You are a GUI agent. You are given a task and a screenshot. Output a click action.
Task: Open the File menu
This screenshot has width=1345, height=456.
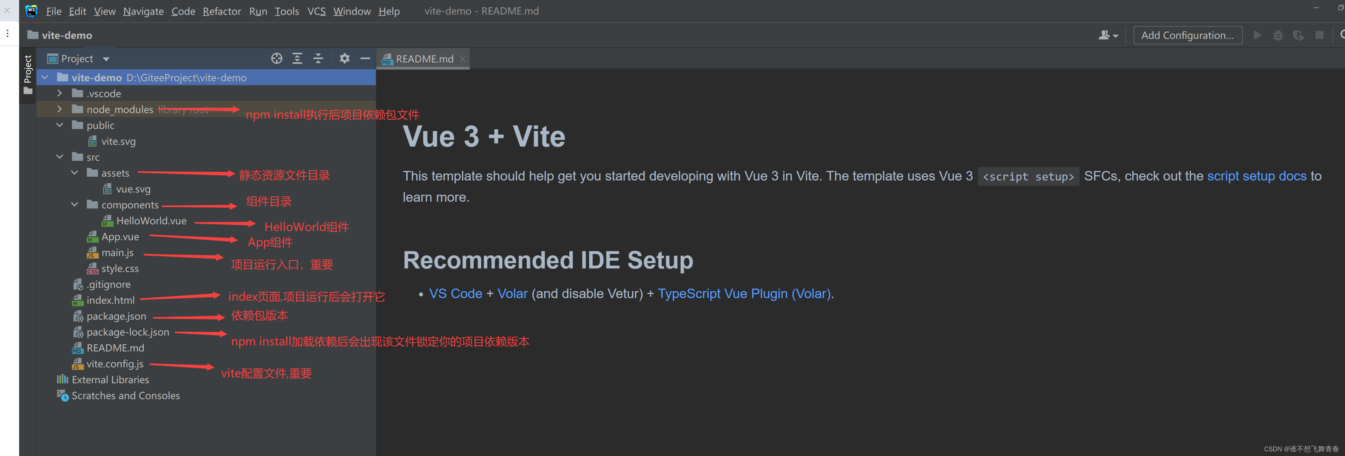click(x=54, y=11)
